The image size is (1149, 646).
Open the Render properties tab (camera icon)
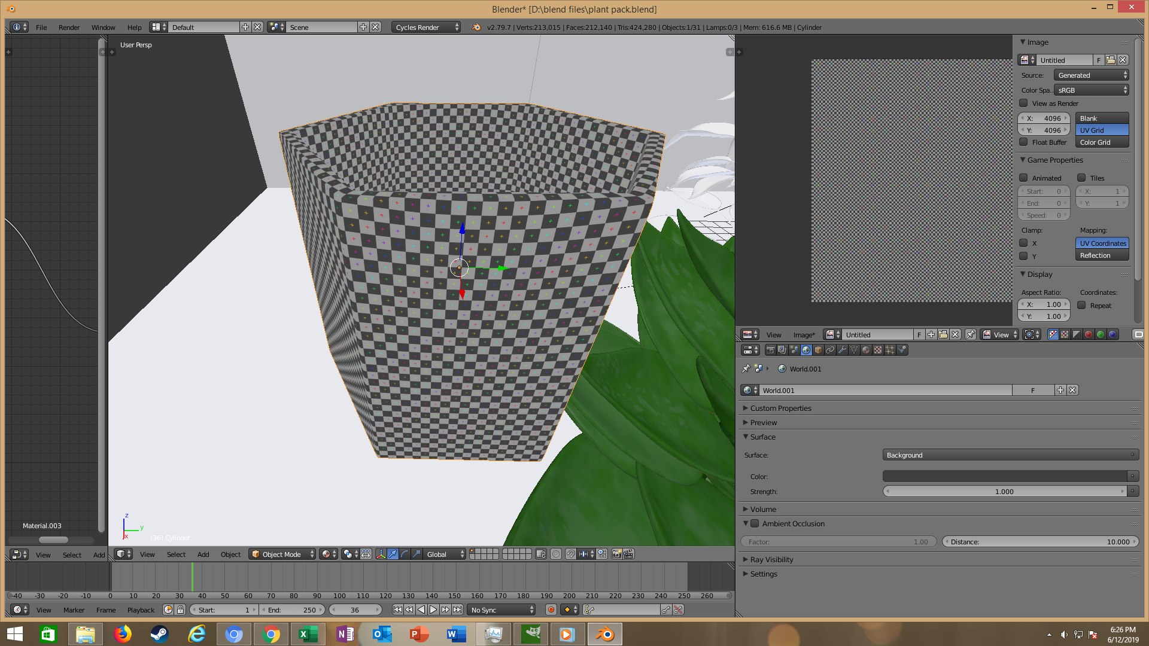coord(771,350)
